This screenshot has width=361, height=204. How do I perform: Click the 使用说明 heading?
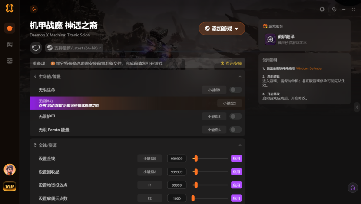pos(270,60)
